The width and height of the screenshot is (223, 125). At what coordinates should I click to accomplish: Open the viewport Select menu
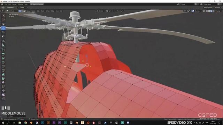[x=33, y=11]
